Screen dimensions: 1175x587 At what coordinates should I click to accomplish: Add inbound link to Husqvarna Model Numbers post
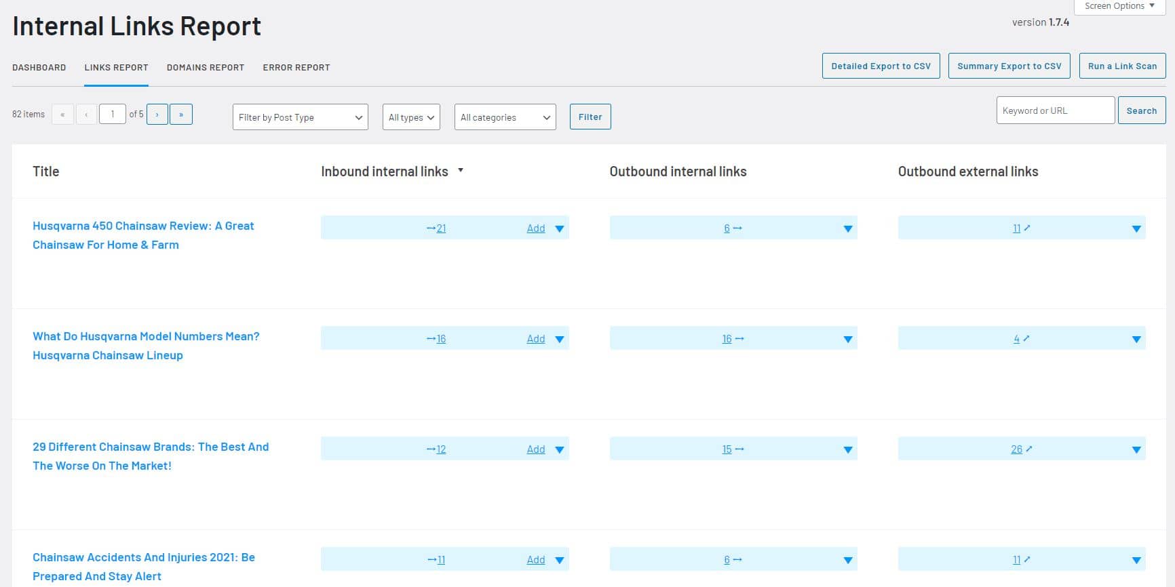(536, 339)
